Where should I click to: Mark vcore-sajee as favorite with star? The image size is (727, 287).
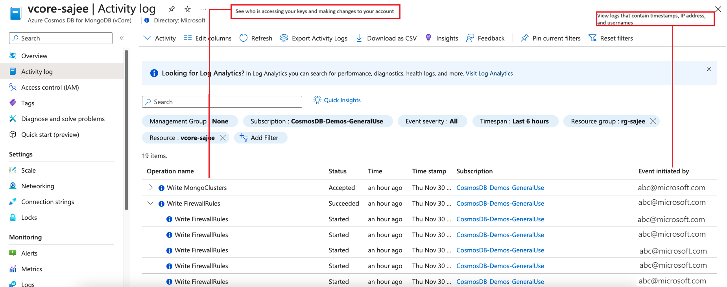click(188, 9)
